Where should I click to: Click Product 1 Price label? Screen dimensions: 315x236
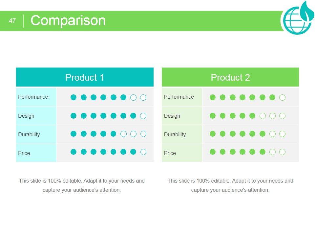pos(24,153)
